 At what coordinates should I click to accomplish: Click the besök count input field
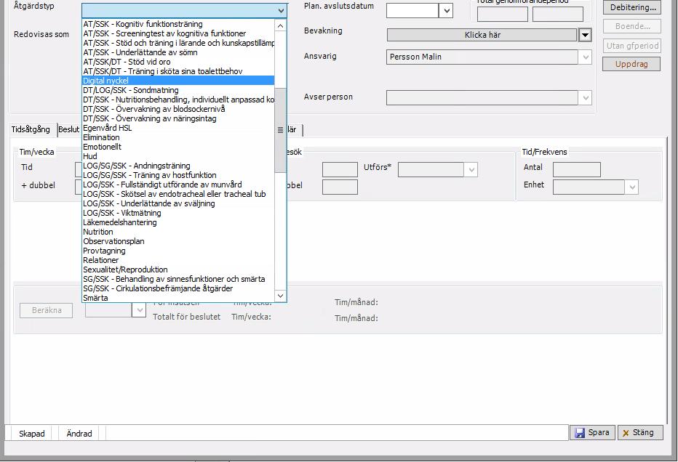coord(340,170)
